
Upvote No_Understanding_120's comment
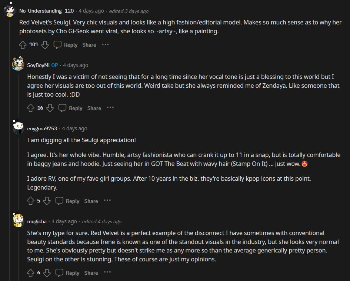(23, 45)
